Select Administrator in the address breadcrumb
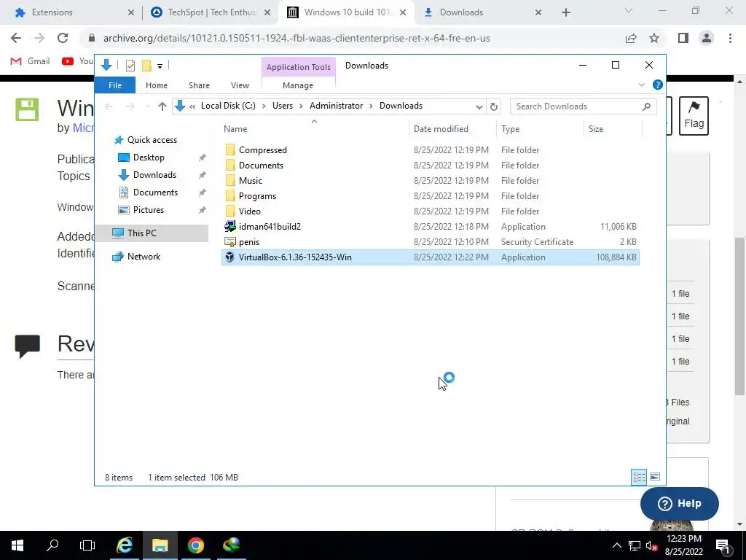This screenshot has width=746, height=560. [336, 106]
